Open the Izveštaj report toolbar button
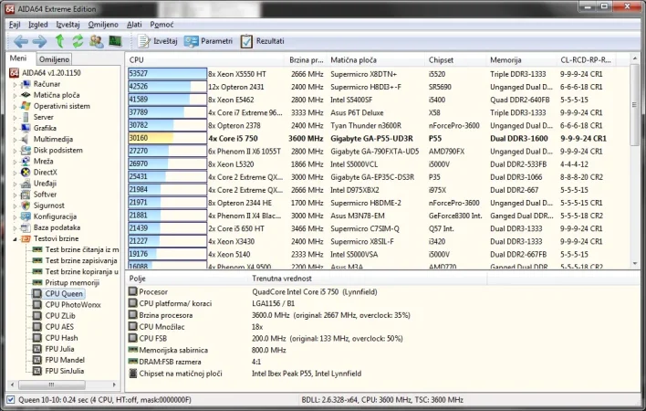The height and width of the screenshot is (411, 646). click(157, 41)
